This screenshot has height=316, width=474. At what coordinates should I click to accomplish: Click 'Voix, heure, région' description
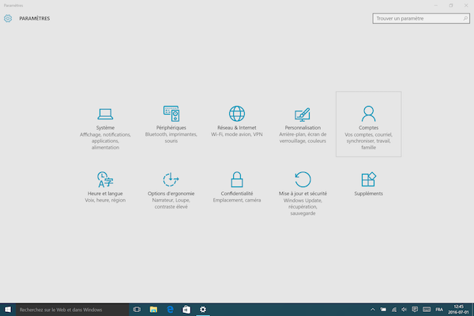[105, 200]
